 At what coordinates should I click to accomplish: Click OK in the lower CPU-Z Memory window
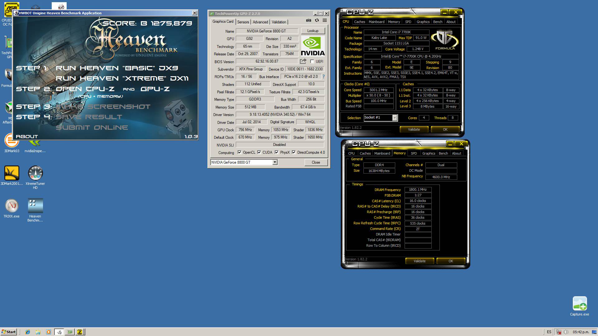tap(451, 261)
